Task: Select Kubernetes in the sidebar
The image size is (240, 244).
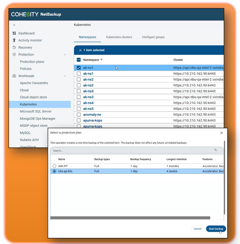Action: point(40,104)
